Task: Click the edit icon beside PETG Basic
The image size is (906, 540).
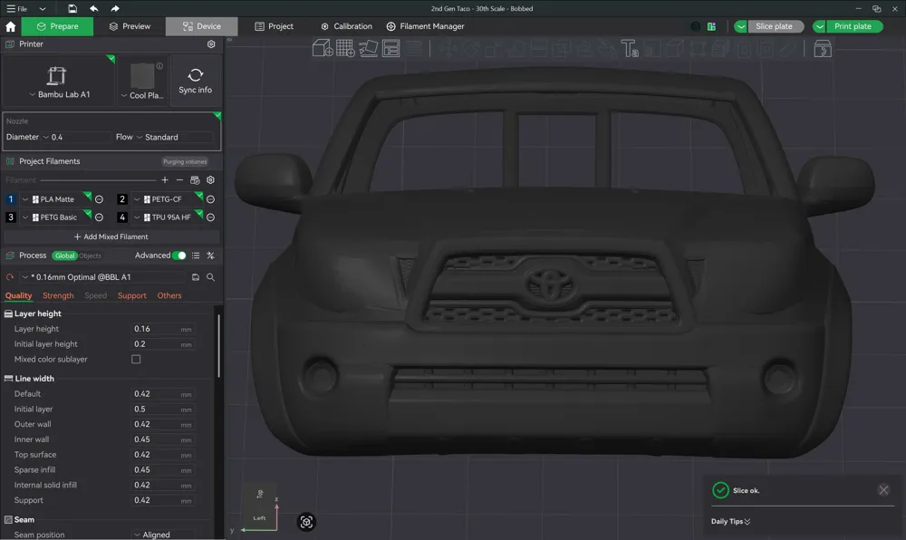Action: point(100,217)
